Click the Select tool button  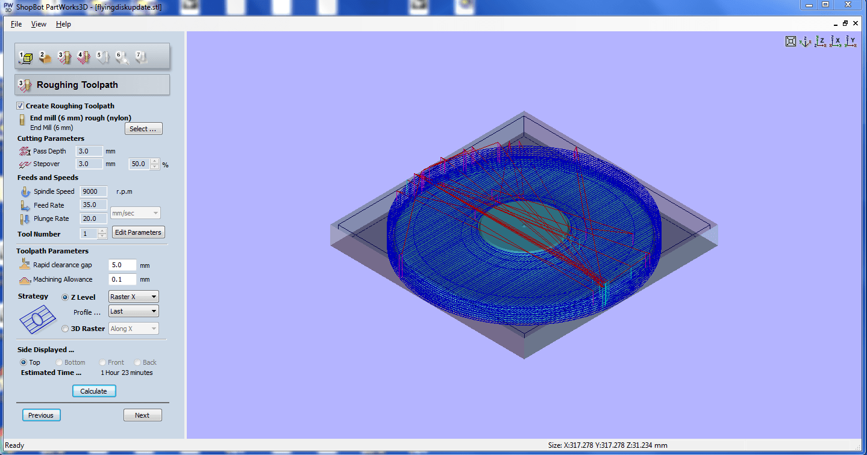[143, 129]
